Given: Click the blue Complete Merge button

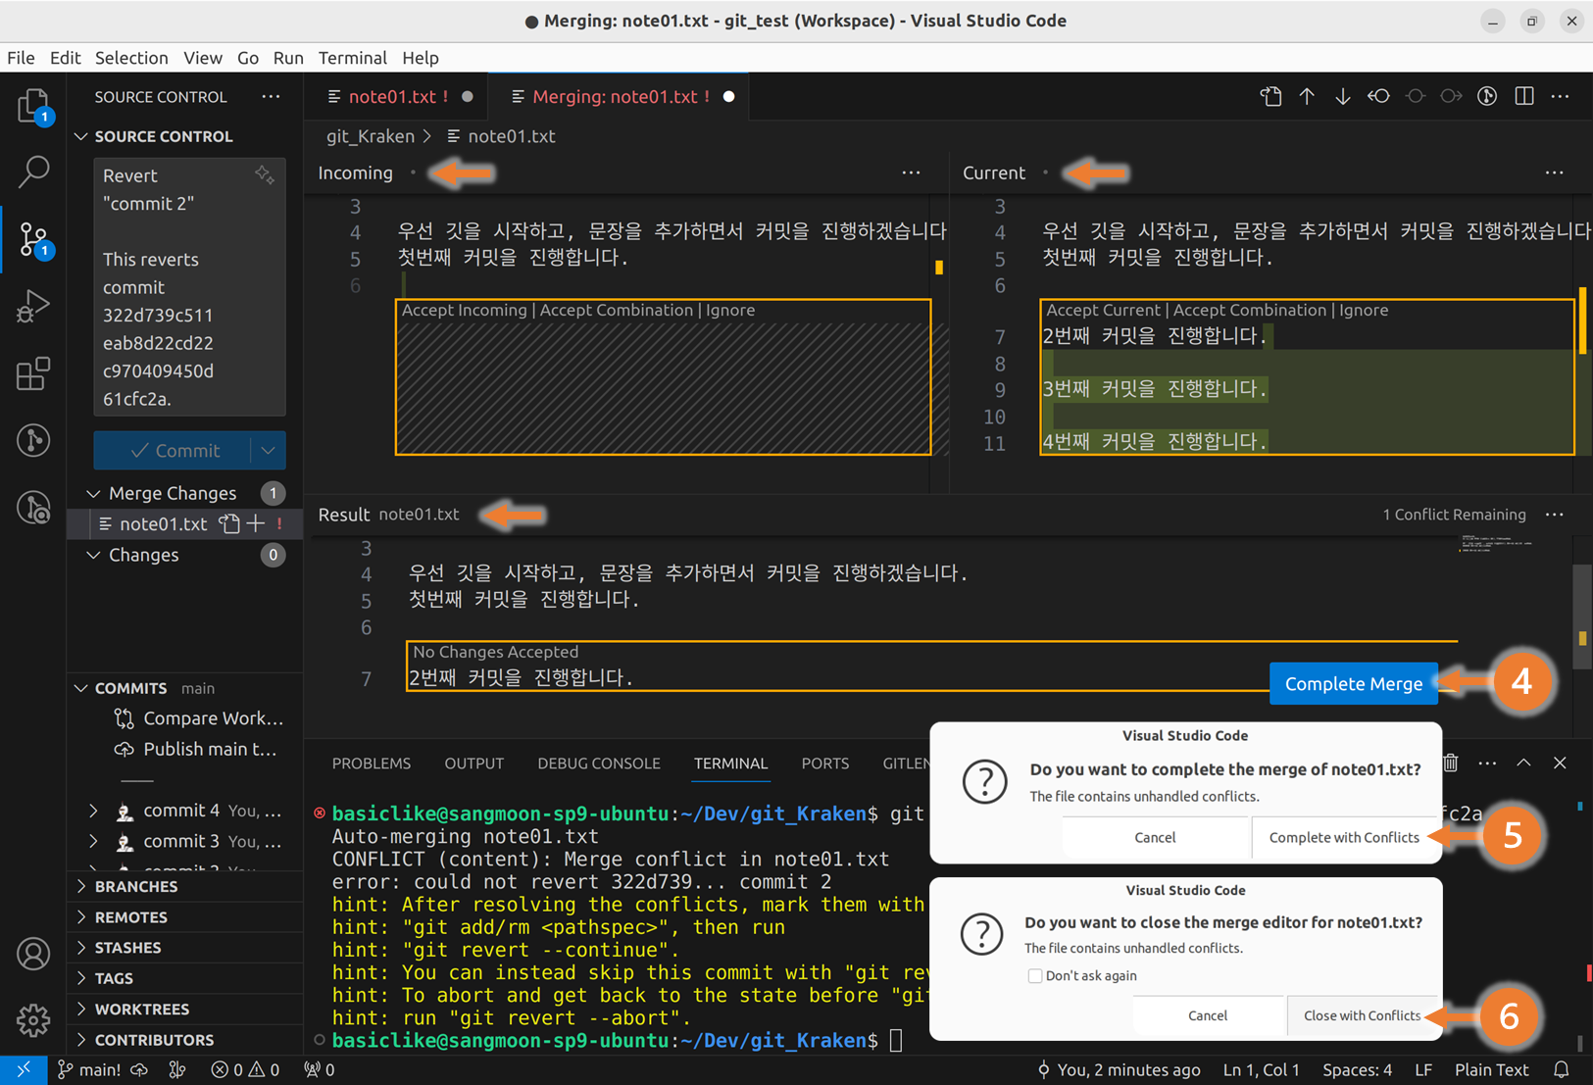Looking at the screenshot, I should [x=1353, y=683].
